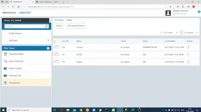Select Checked Out filter view
The image size is (201, 112).
27,76
